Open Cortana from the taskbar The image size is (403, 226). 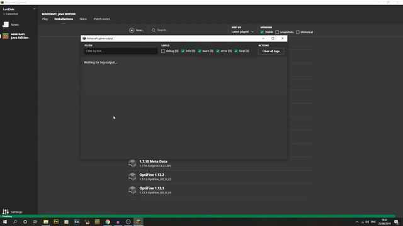click(x=25, y=222)
